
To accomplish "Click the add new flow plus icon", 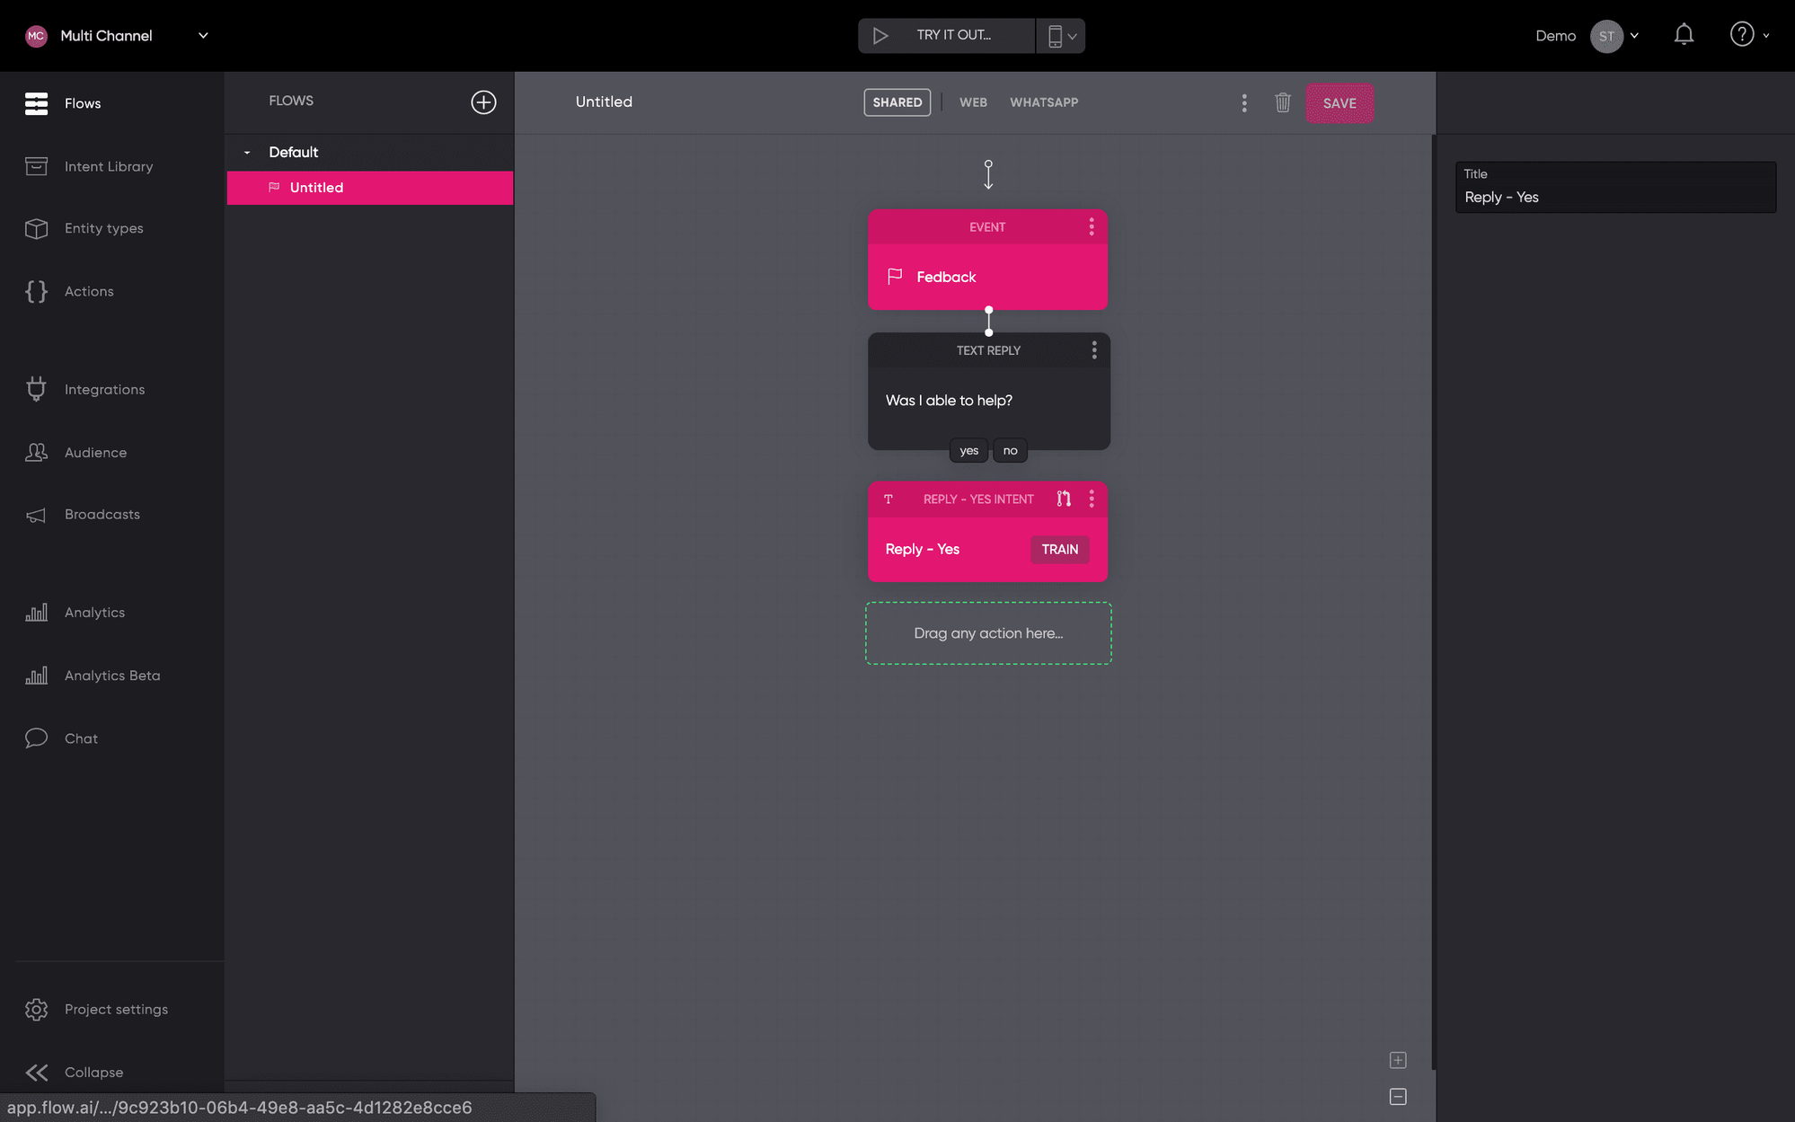I will click(x=483, y=102).
